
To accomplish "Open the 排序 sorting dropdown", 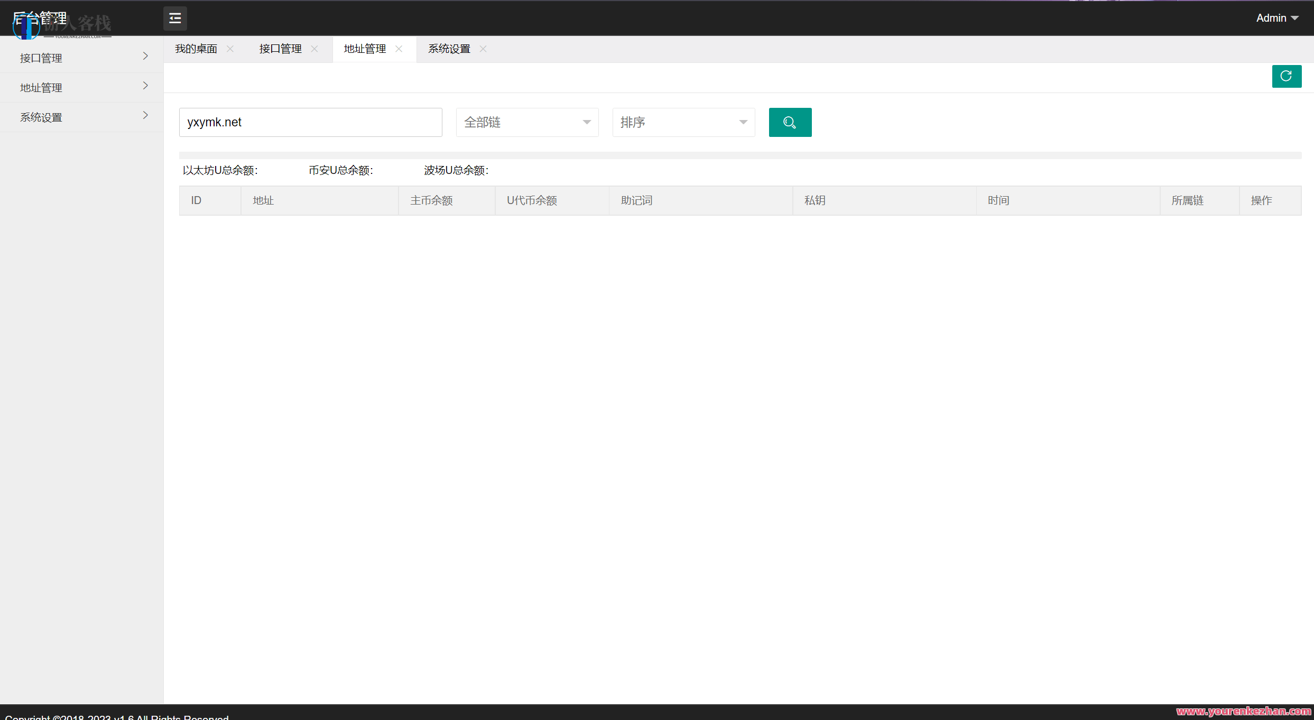I will tap(683, 122).
